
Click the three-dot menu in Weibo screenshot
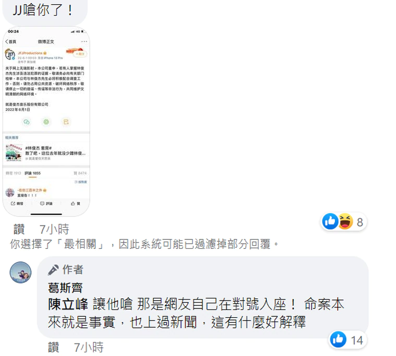click(x=84, y=41)
